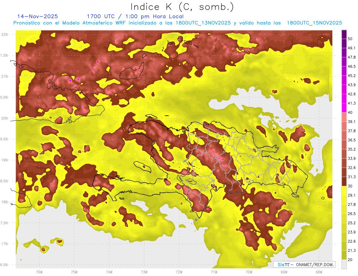
Task: Click the '1700 UTC / 1:00 pm Hora Local' text
Action: 135,16
